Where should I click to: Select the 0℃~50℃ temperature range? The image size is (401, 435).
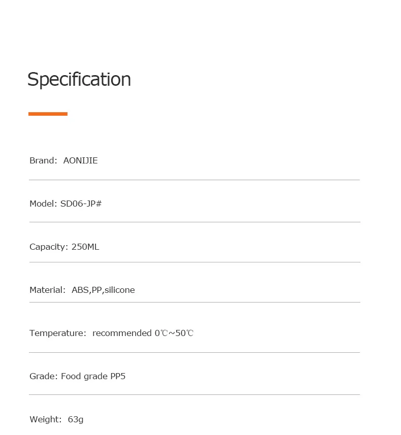point(174,333)
